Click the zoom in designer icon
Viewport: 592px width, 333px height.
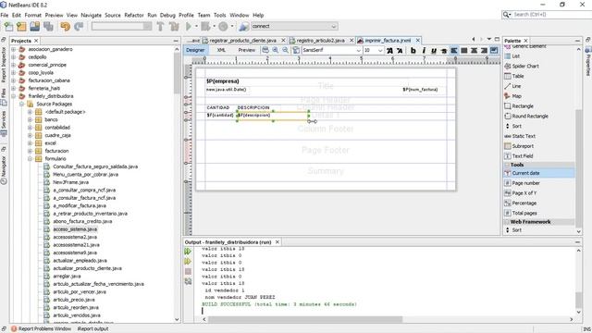(x=276, y=50)
